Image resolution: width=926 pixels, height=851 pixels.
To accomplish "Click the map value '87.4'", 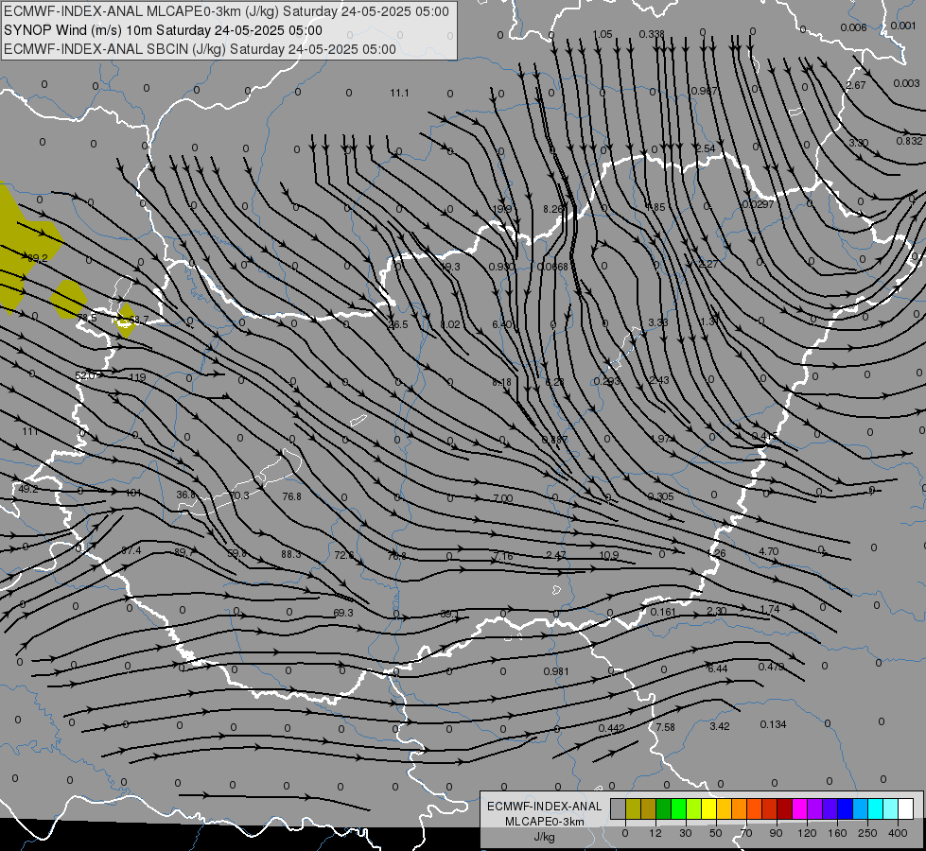I will [x=131, y=550].
